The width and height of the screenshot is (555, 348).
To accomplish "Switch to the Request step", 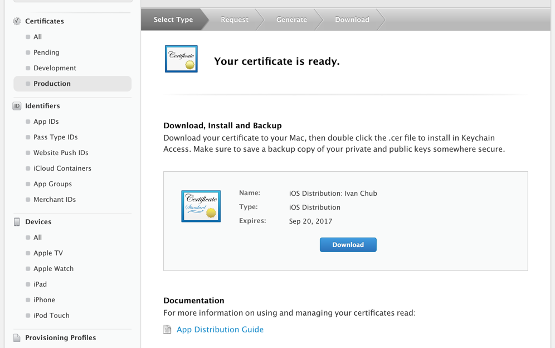I will [x=234, y=19].
